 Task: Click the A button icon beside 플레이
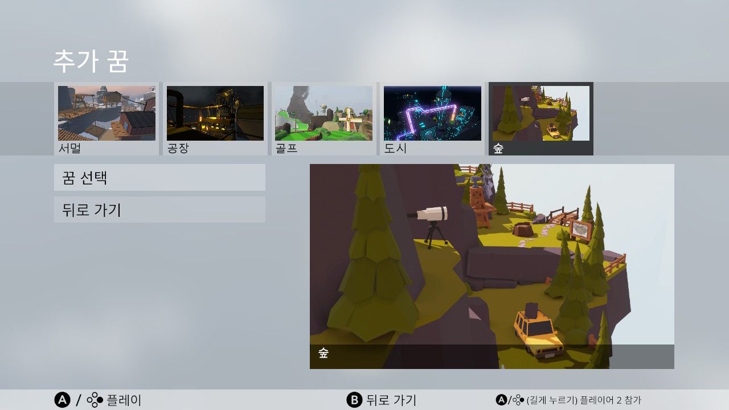pos(62,400)
